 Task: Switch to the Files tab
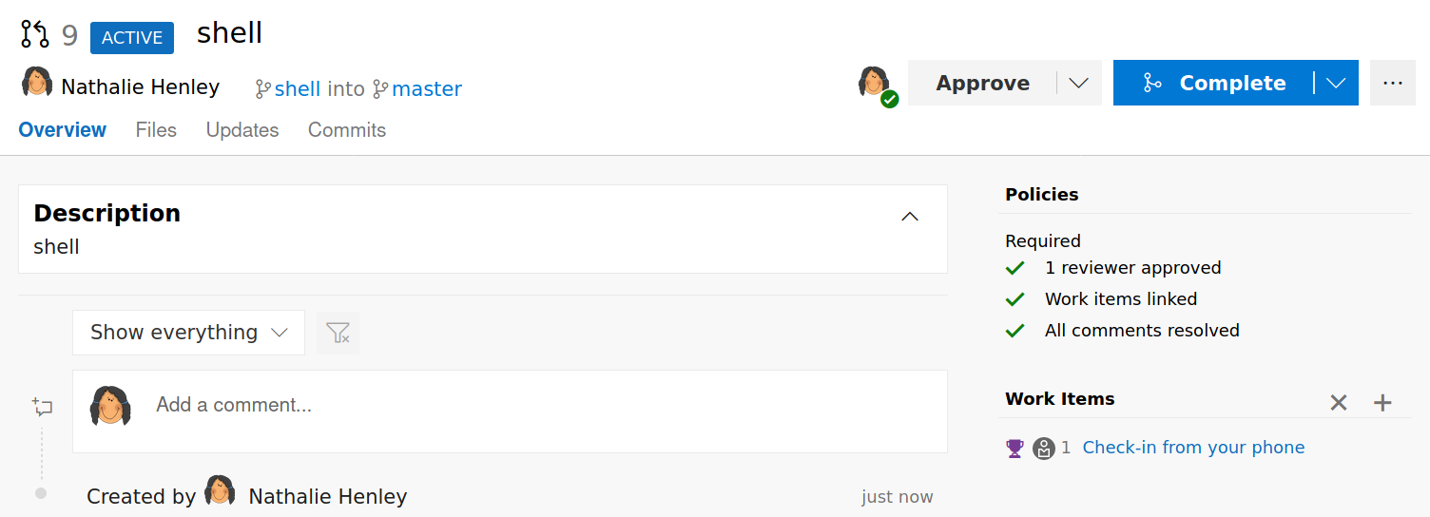(156, 130)
